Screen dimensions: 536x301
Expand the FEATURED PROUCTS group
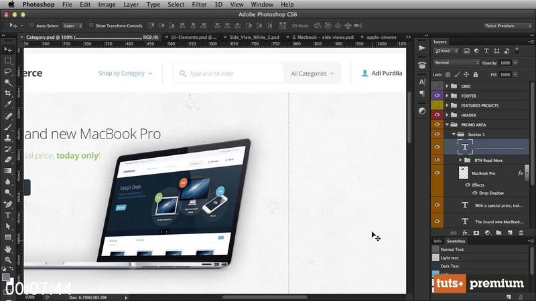point(447,105)
